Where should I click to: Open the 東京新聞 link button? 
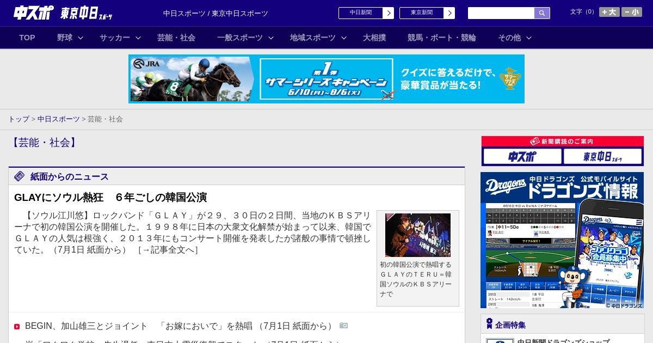point(422,13)
